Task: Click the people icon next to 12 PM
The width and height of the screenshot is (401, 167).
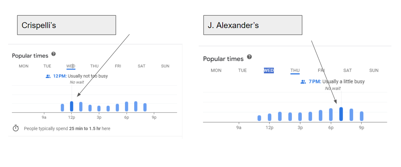Action: click(48, 76)
